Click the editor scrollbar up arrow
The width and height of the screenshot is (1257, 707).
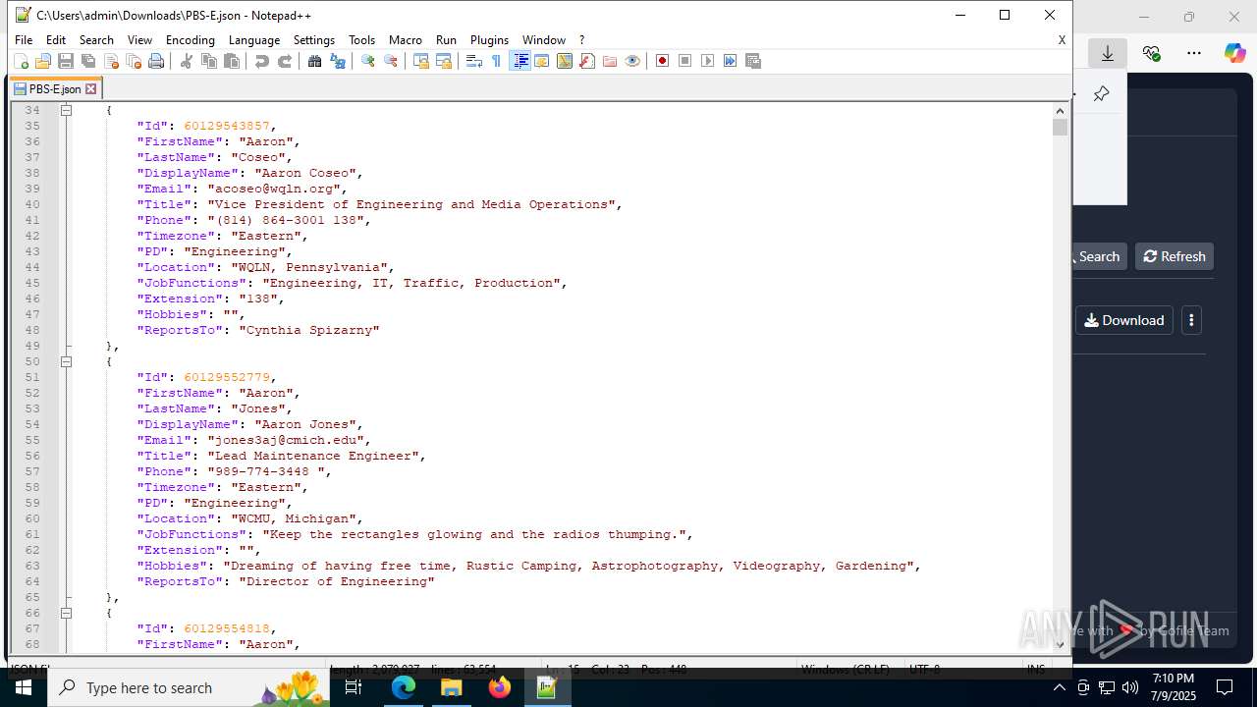coord(1060,110)
